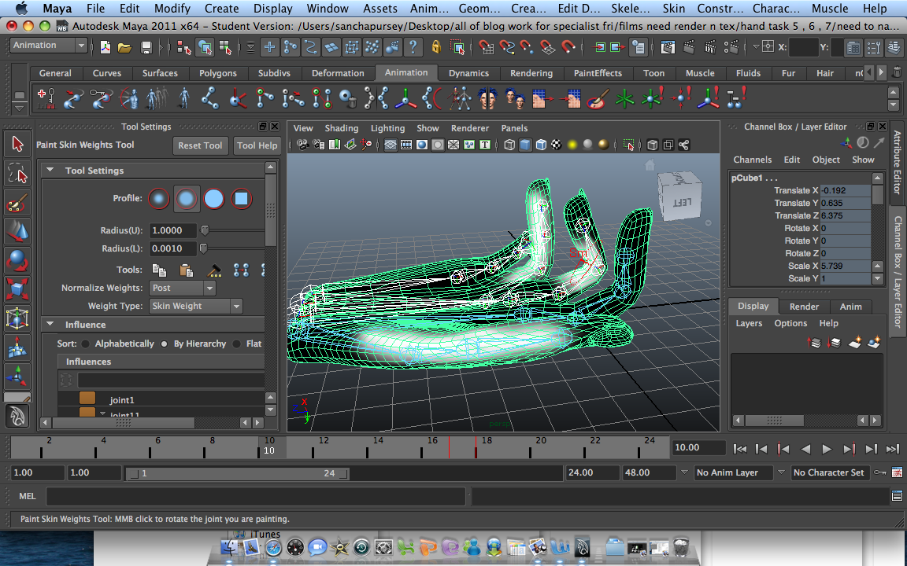
Task: Click the Paste weights icon in Tools
Action: coord(186,270)
